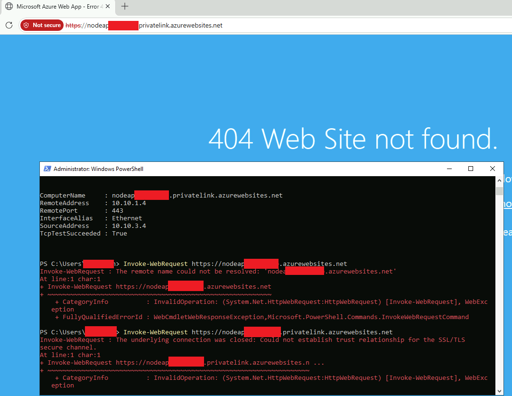Maximize the PowerShell window
This screenshot has width=512, height=396.
471,169
